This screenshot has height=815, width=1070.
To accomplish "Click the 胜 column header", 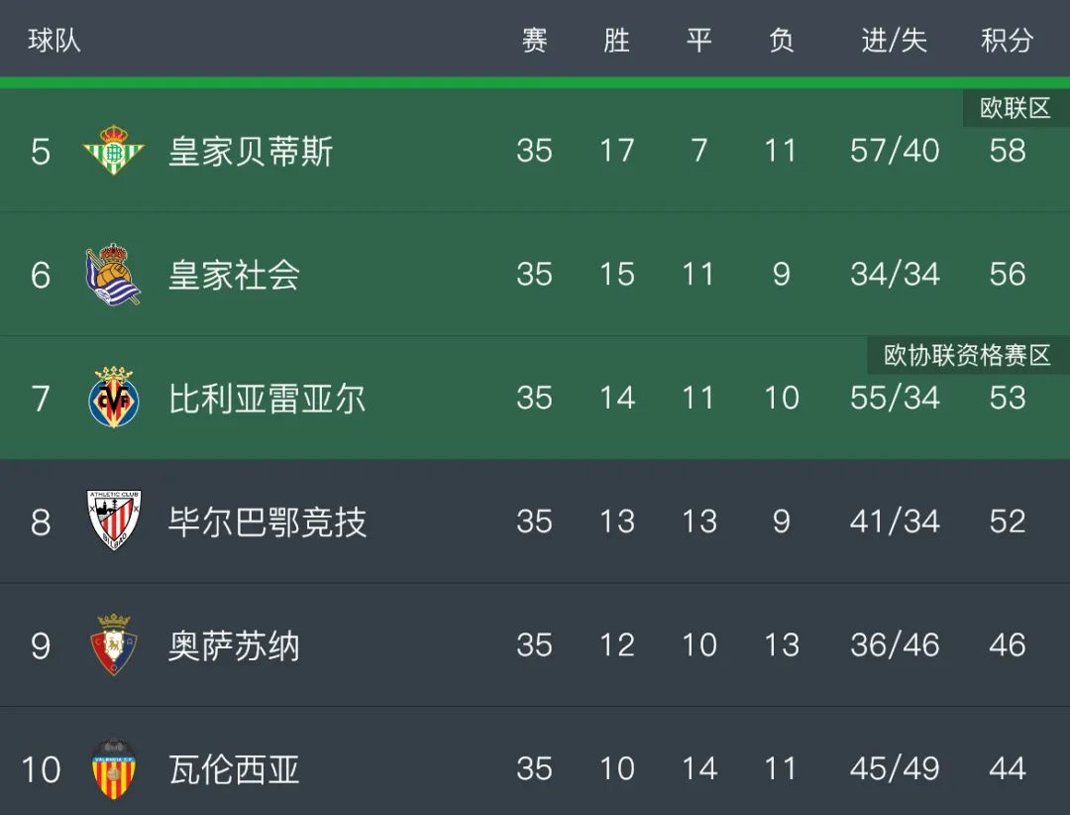I will click(617, 41).
